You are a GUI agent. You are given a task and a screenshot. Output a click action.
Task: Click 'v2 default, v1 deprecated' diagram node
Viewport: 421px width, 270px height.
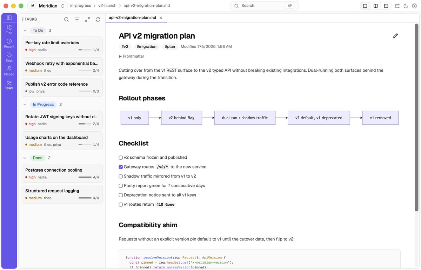pyautogui.click(x=319, y=118)
